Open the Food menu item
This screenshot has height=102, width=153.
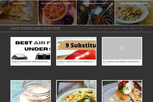click(99, 29)
